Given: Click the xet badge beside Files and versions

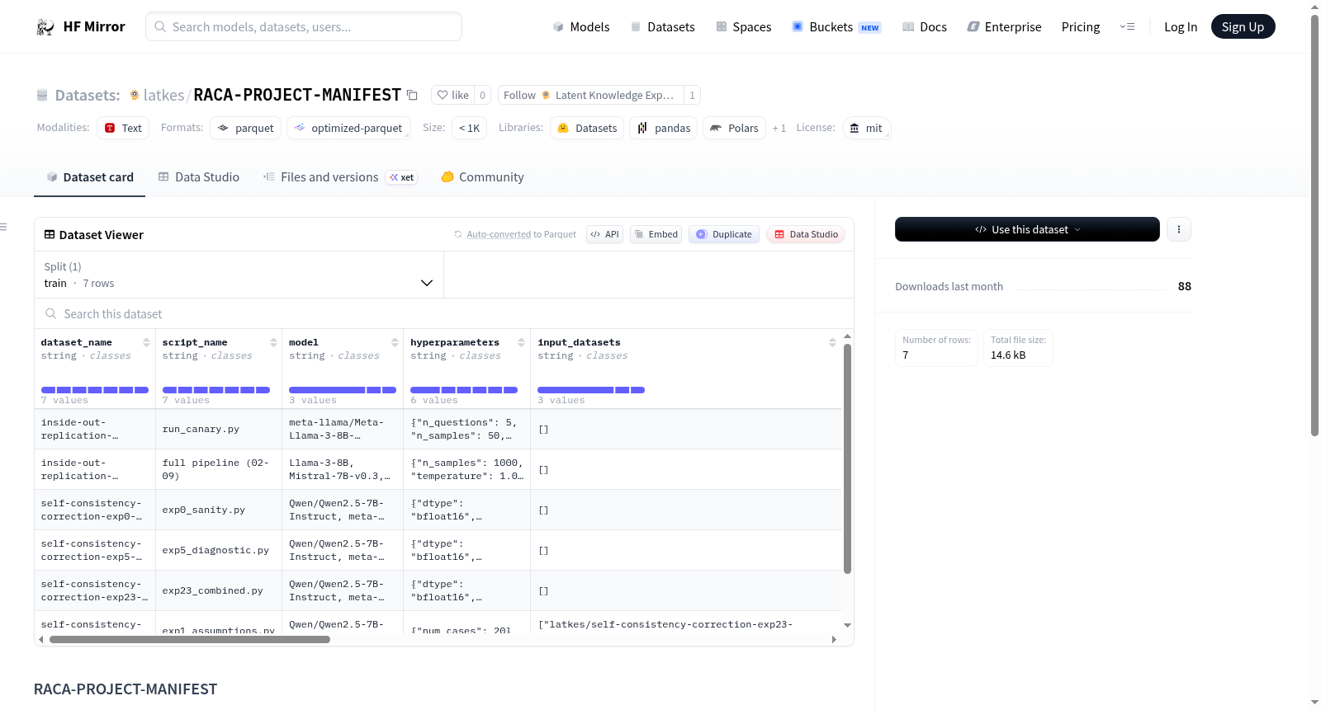Looking at the screenshot, I should coord(402,177).
